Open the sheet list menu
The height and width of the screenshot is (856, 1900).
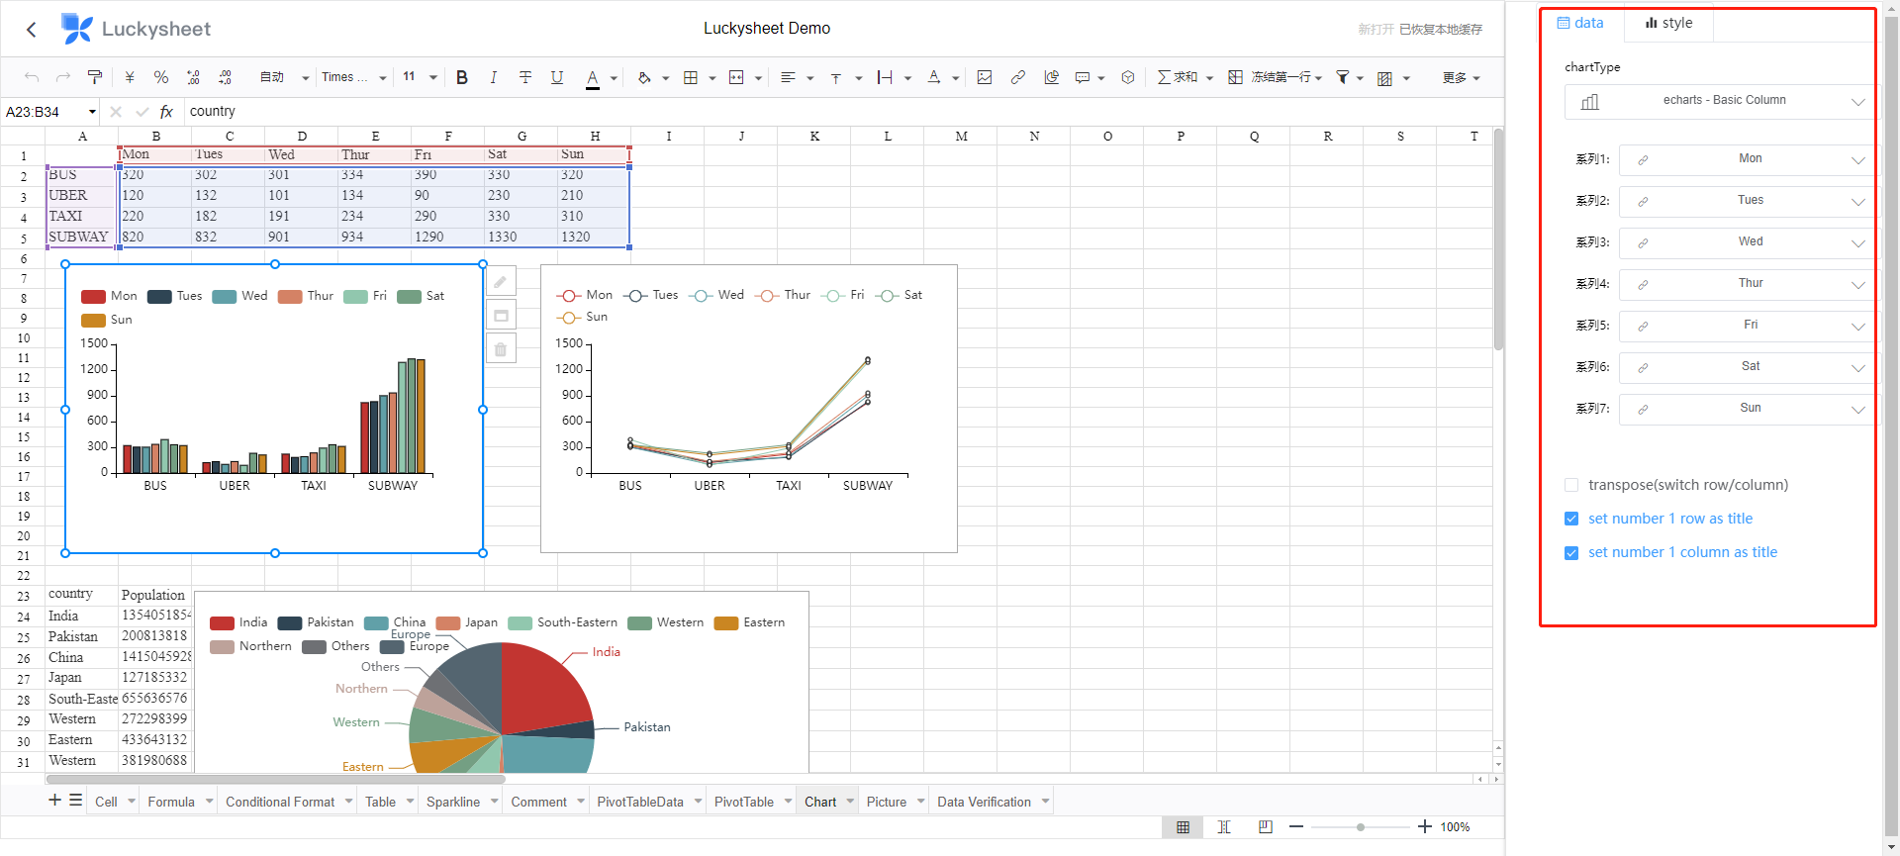(x=76, y=800)
